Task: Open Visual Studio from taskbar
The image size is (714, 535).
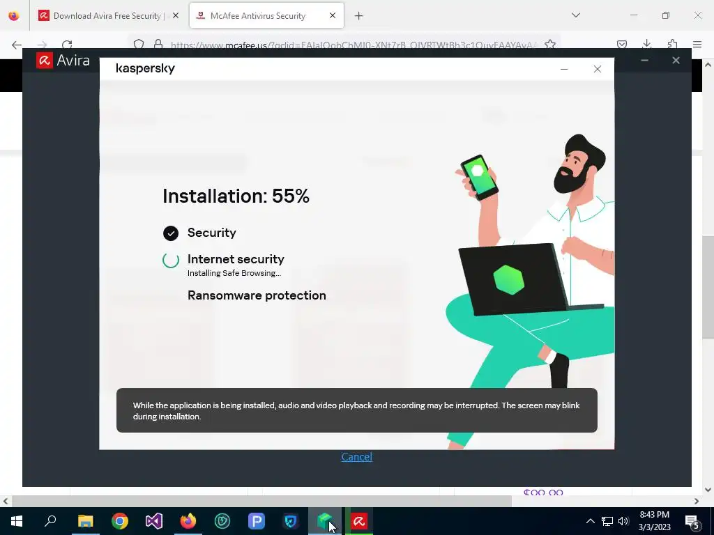Action: [154, 521]
